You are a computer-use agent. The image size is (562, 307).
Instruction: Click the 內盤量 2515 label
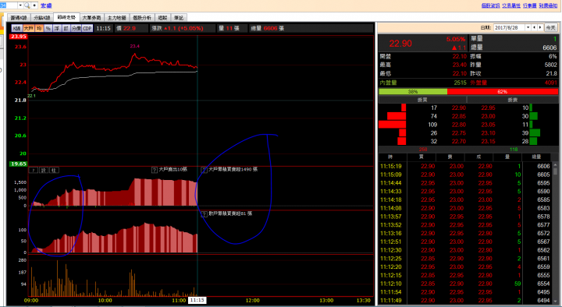423,83
